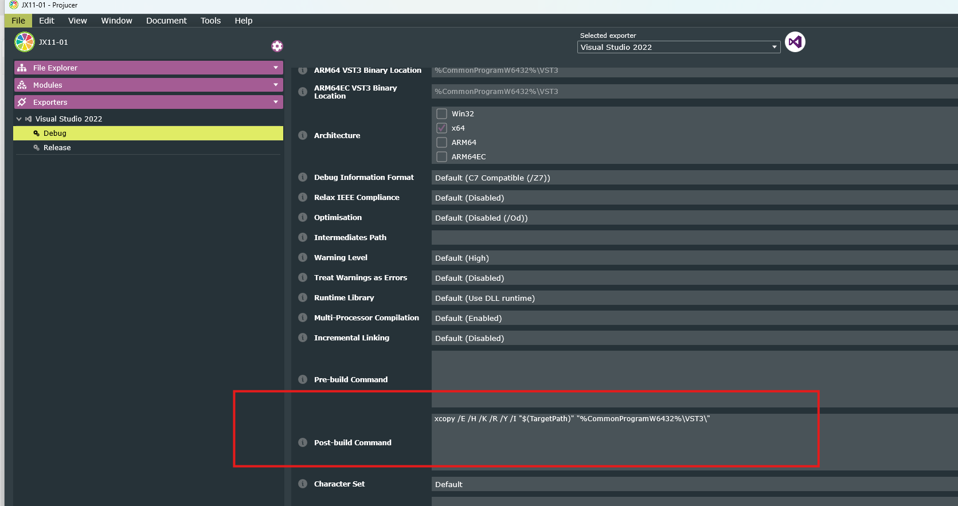Open the File menu
Screen dimensions: 958x506
pyautogui.click(x=18, y=21)
